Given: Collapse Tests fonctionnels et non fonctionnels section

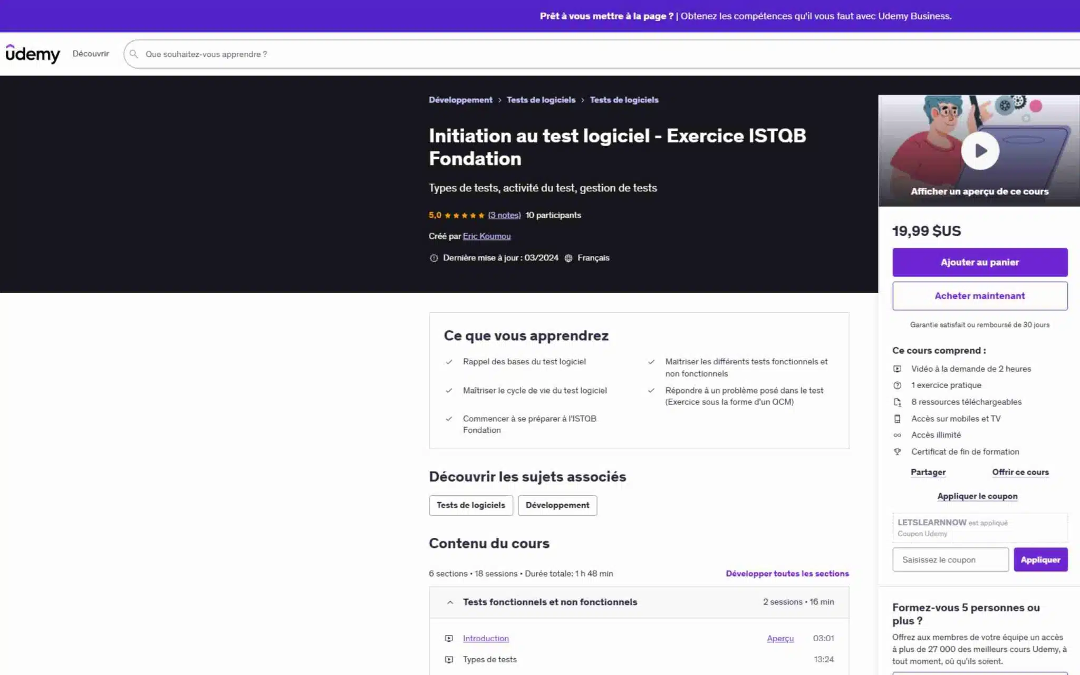Looking at the screenshot, I should (450, 602).
